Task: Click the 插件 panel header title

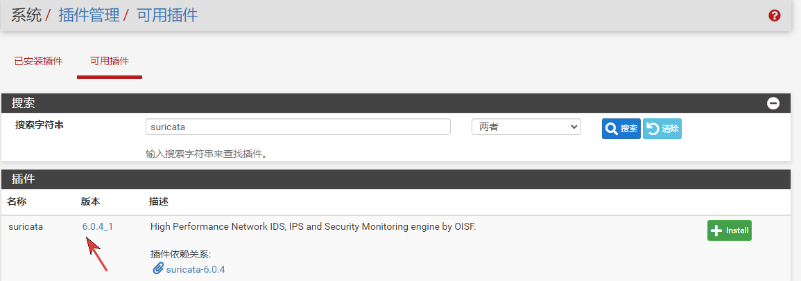Action: click(24, 179)
